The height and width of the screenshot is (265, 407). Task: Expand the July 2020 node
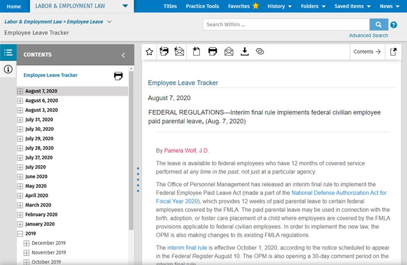tap(20, 167)
